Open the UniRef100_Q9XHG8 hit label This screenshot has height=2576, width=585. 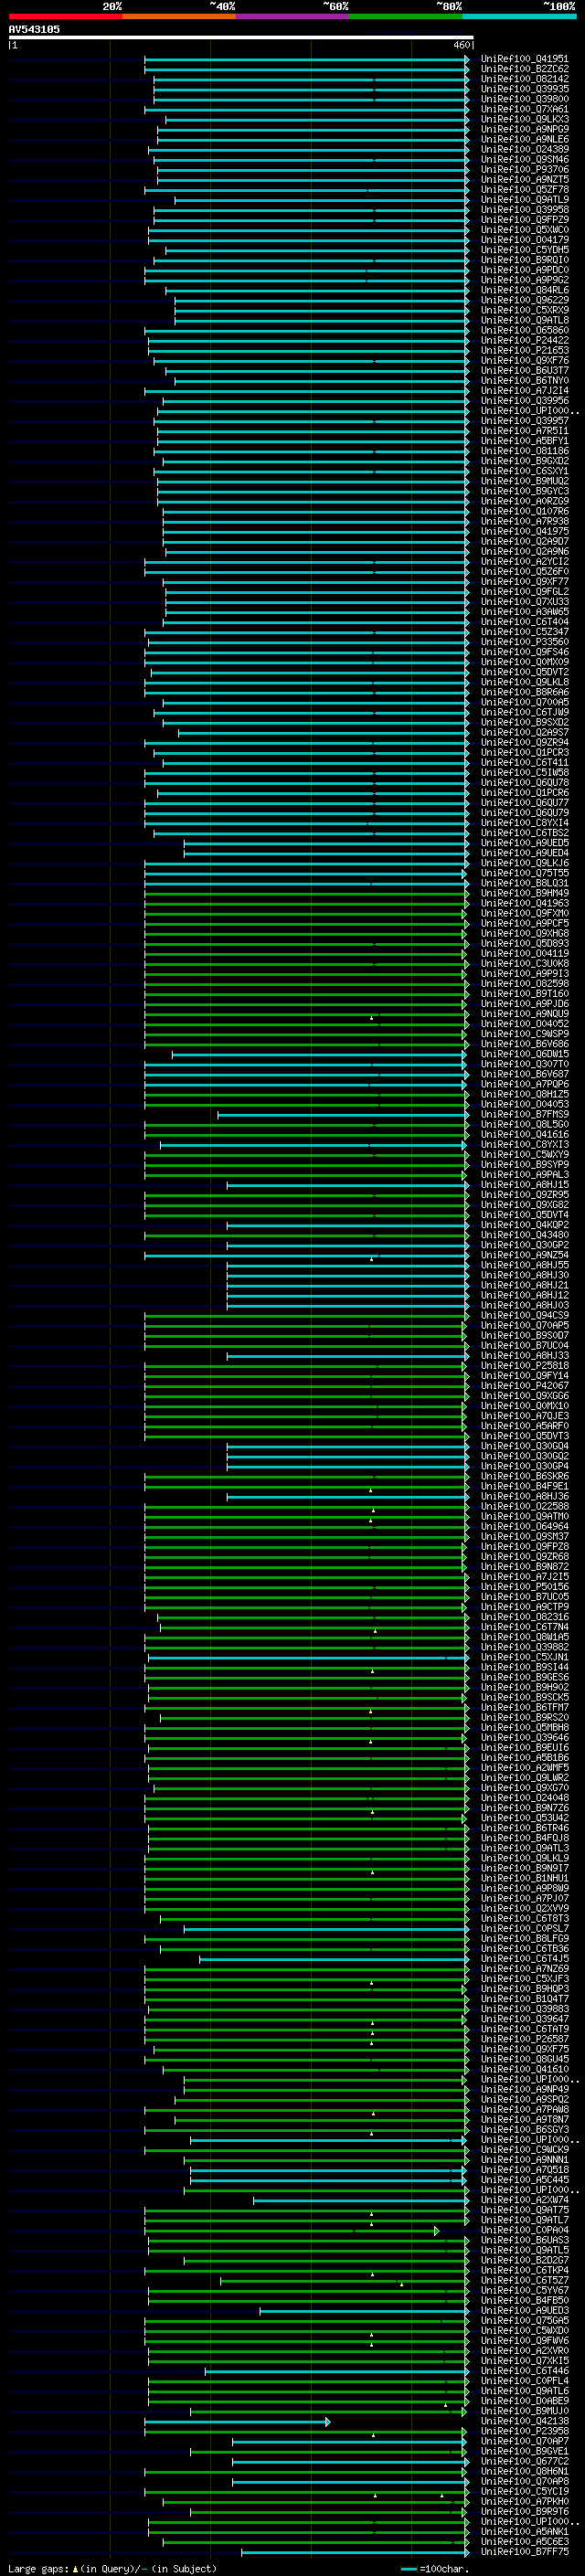[524, 933]
